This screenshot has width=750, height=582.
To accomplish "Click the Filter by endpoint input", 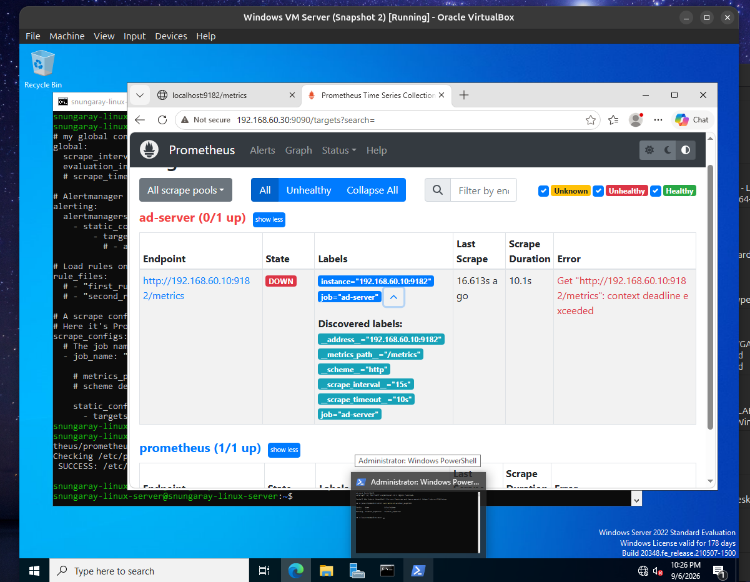I will pyautogui.click(x=483, y=190).
